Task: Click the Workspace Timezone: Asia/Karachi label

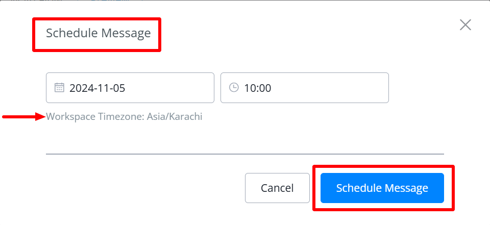Action: 124,117
